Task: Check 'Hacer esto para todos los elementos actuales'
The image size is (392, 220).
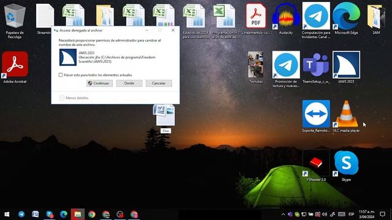Action: pos(61,75)
